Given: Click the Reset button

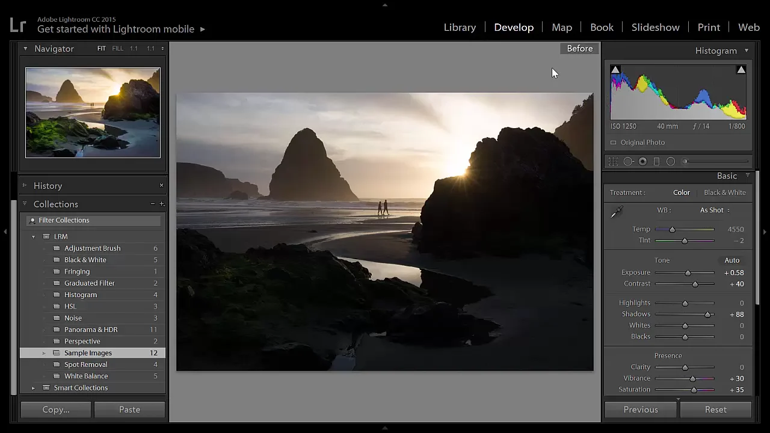Looking at the screenshot, I should pos(716,410).
